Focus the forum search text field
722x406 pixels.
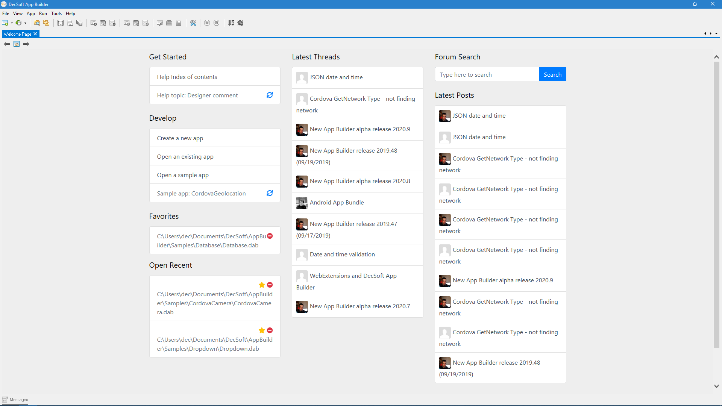[487, 74]
